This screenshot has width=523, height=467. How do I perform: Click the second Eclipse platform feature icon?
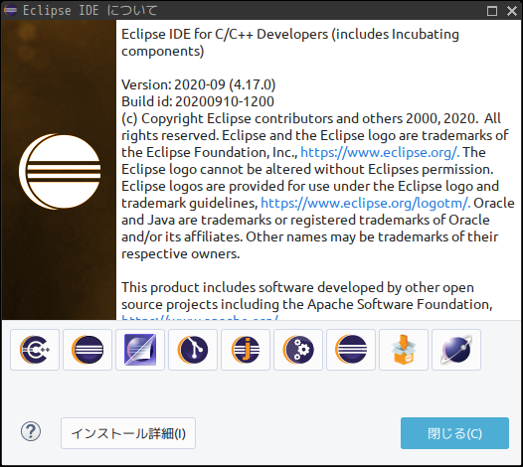pos(87,350)
